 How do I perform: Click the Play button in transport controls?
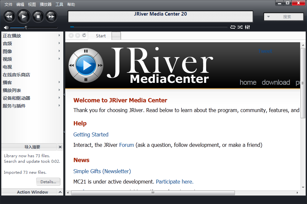[23, 16]
